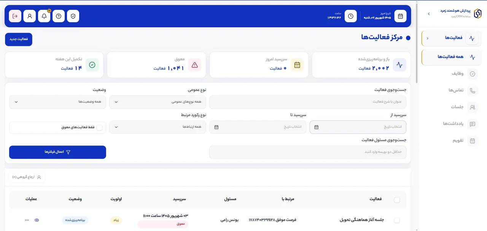Click the فرصت موفق related record
This screenshot has width=487, height=231.
(x=272, y=220)
